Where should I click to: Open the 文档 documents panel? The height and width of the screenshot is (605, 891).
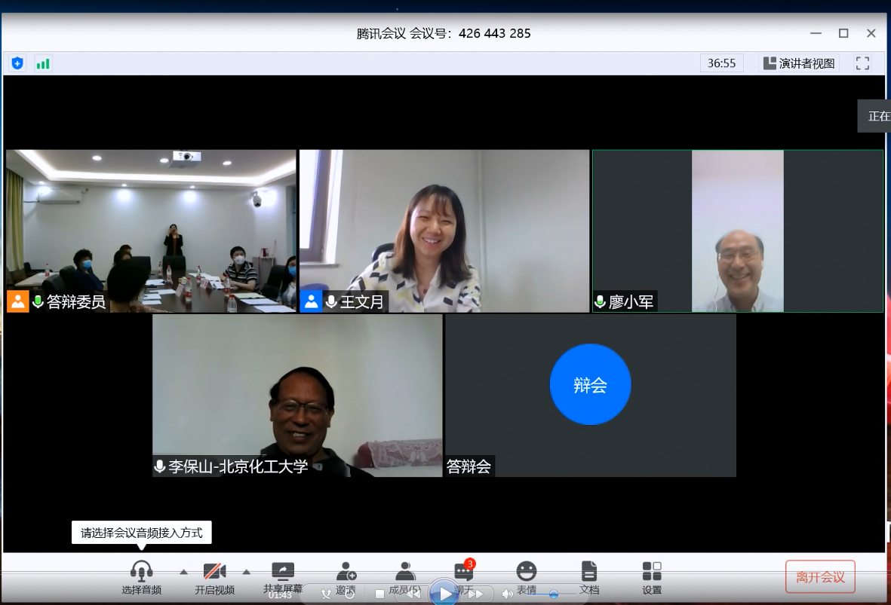(589, 571)
